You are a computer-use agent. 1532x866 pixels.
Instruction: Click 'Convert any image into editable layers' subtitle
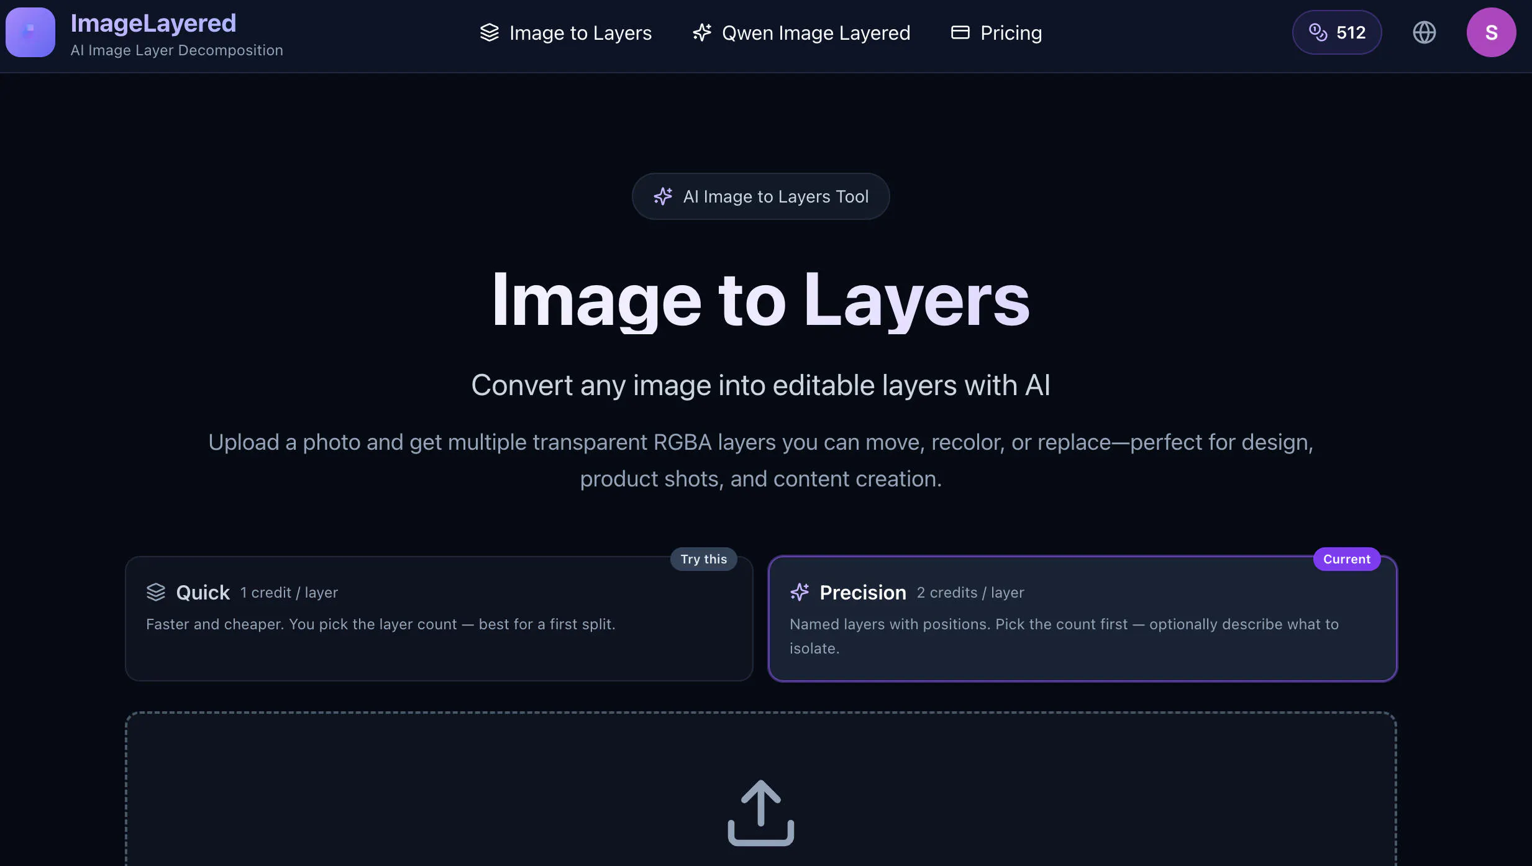[x=761, y=385]
